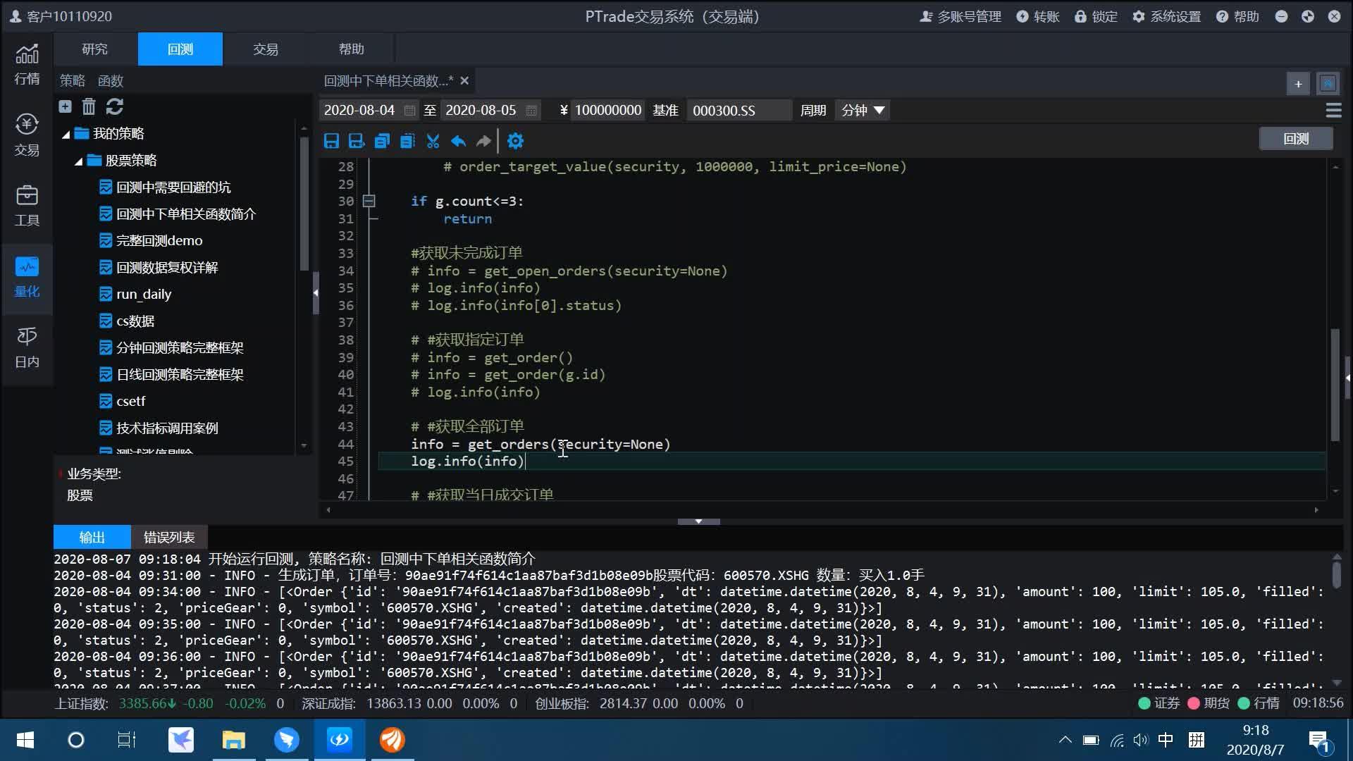Open end date calendar picker
The height and width of the screenshot is (761, 1353).
pos(531,111)
